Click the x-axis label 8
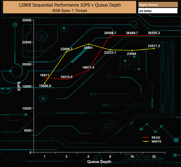181x167 pixels. pos(110,157)
